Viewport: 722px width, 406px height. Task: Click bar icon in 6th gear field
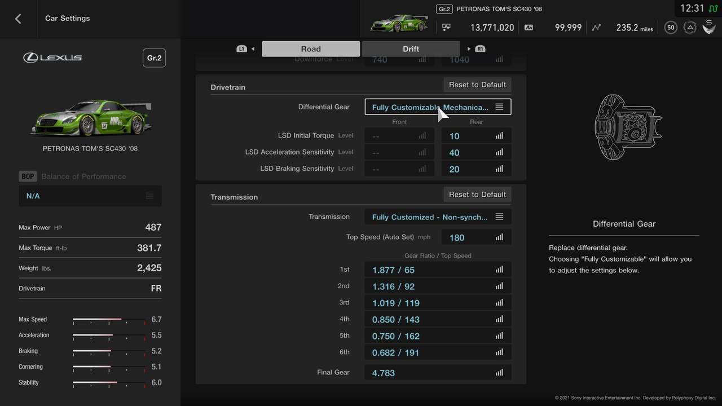coord(499,352)
